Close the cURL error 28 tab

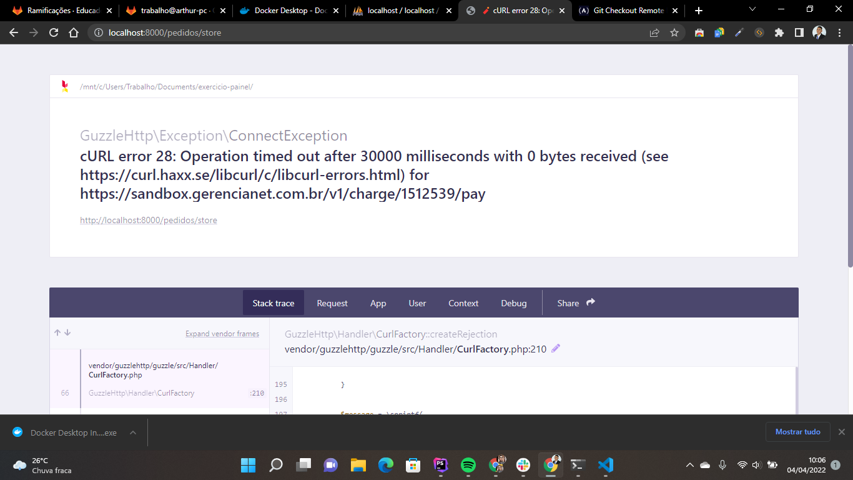pos(561,11)
